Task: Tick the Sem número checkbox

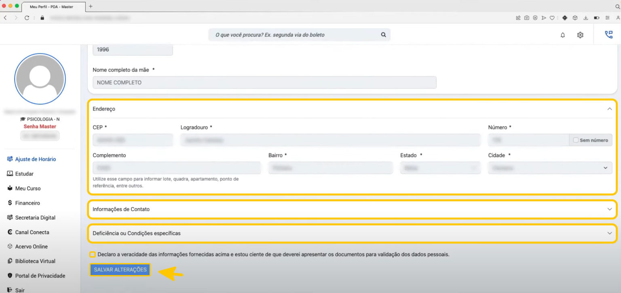Action: [576, 140]
